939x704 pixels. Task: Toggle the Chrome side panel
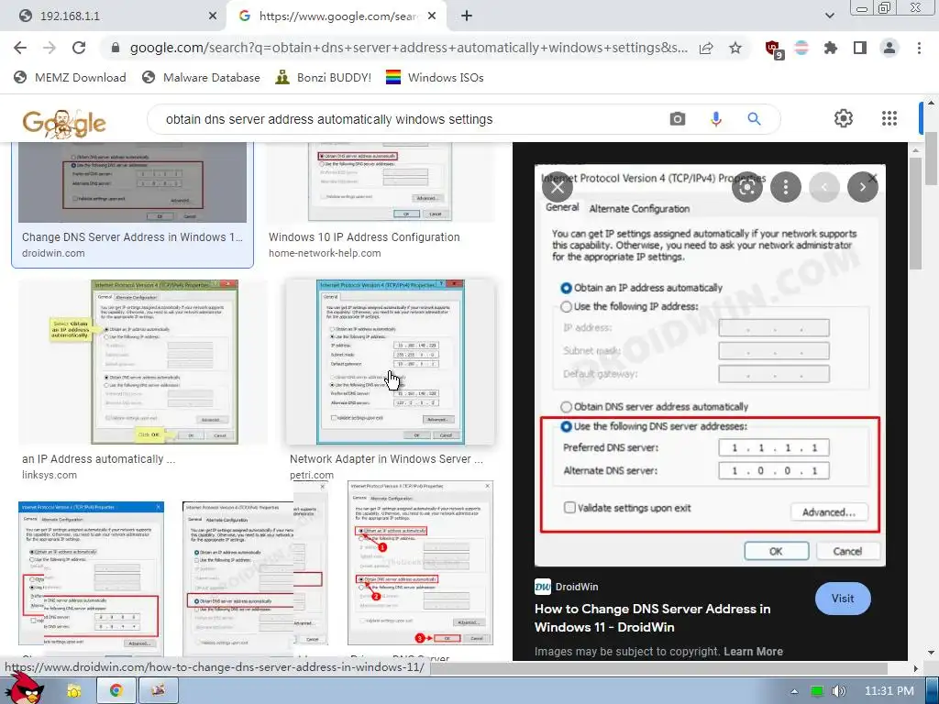860,48
